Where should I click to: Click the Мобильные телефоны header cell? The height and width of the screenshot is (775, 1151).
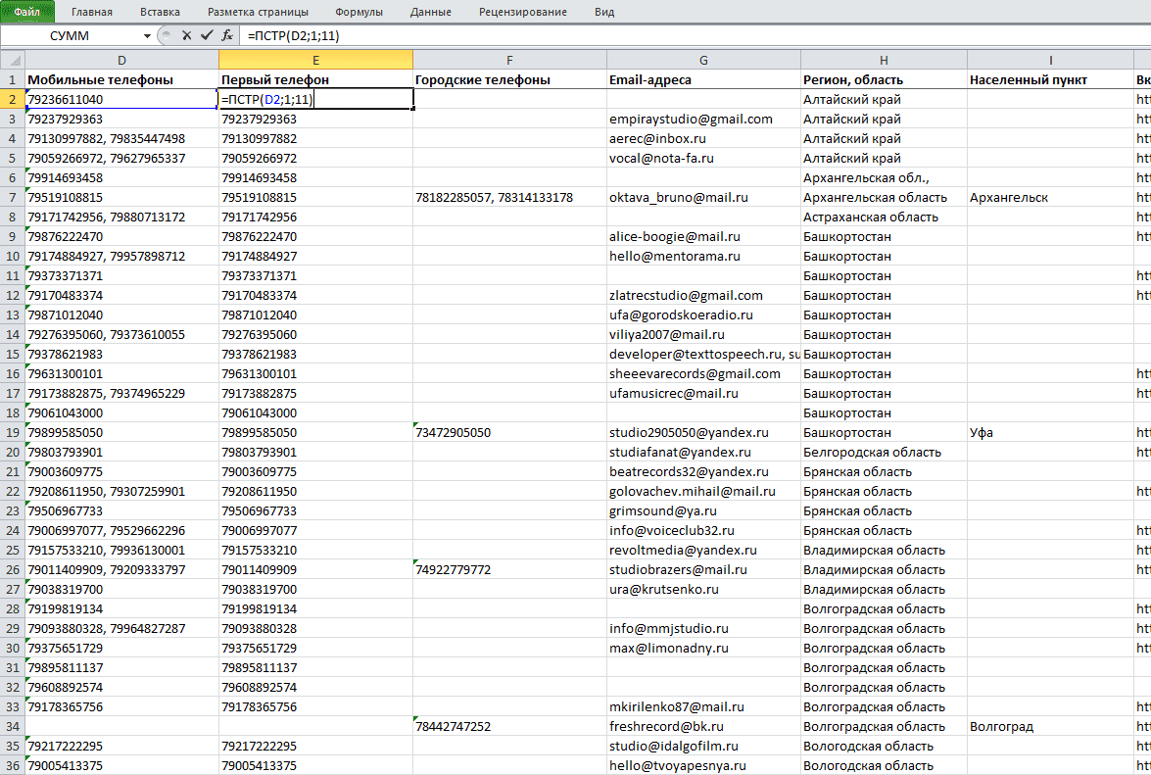pos(121,80)
